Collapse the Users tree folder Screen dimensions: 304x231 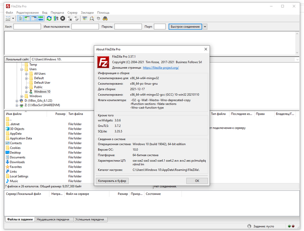(22, 69)
